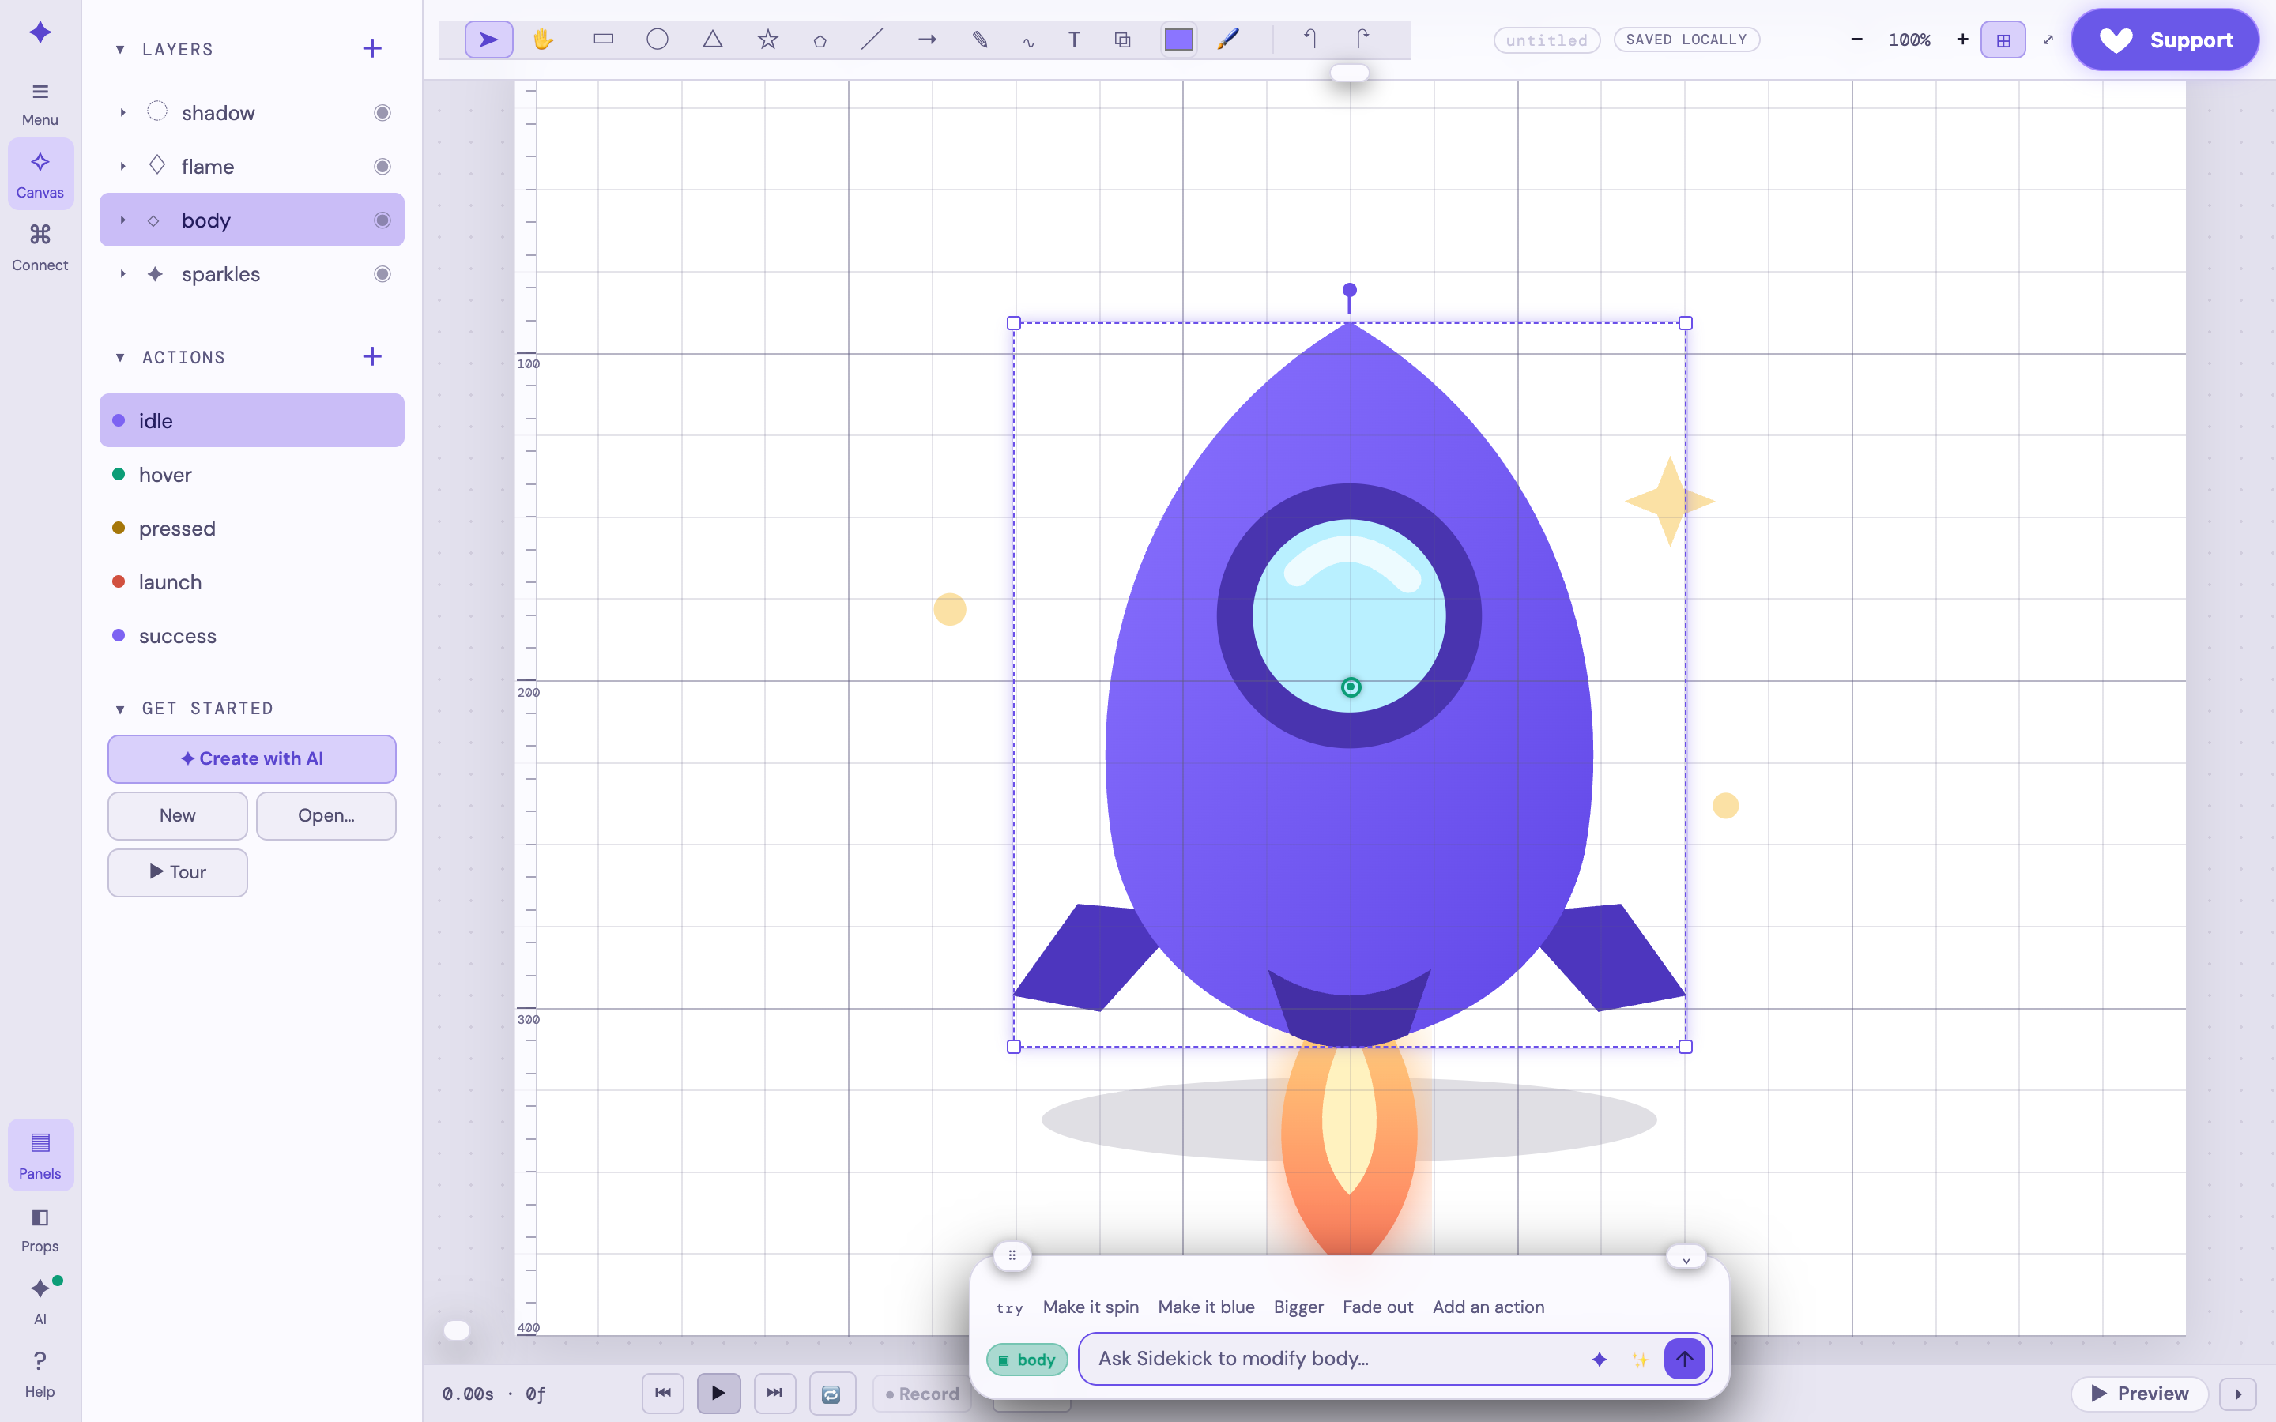Click the redo arrow
2276x1422 pixels.
(1362, 39)
